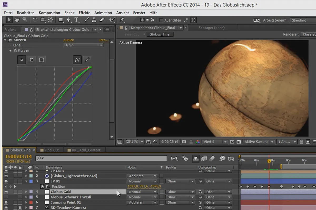Select the Hand tool
Screen dimensions: 316x210
[x=17, y=20]
